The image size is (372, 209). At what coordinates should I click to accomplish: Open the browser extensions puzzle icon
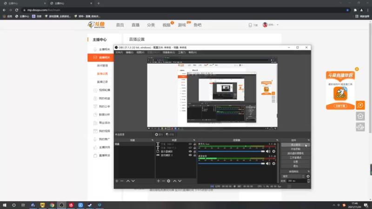(x=355, y=10)
